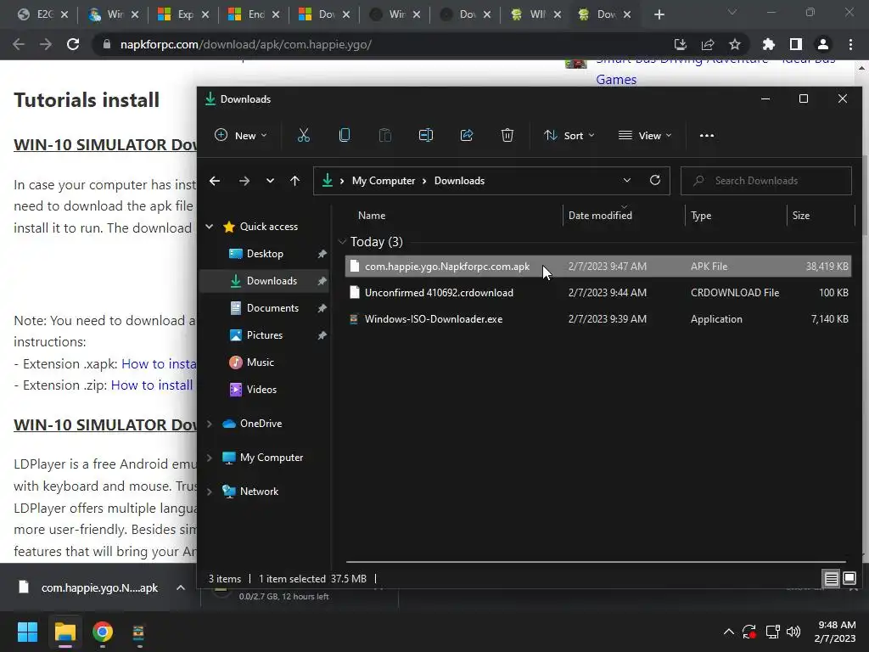
Task: Click the Rename icon in Explorer toolbar
Action: [426, 135]
